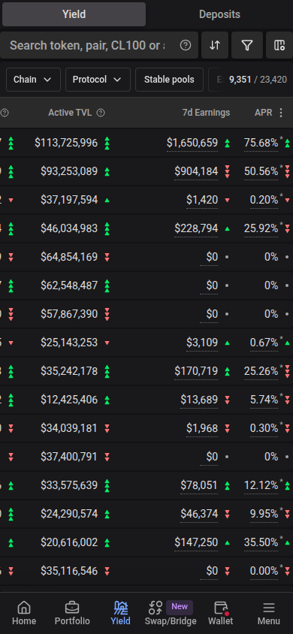Click red arrow beside $13,689 earnings
The image size is (293, 634).
(x=227, y=400)
